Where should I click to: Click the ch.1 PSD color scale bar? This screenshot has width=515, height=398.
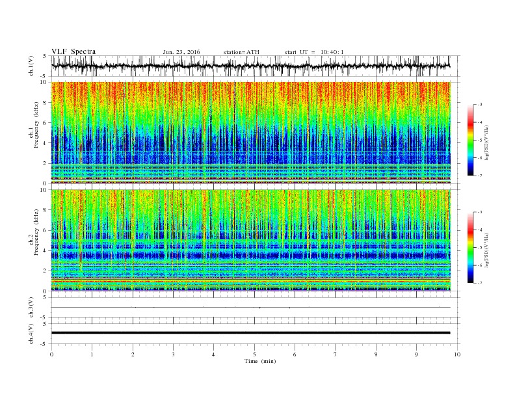471,140
